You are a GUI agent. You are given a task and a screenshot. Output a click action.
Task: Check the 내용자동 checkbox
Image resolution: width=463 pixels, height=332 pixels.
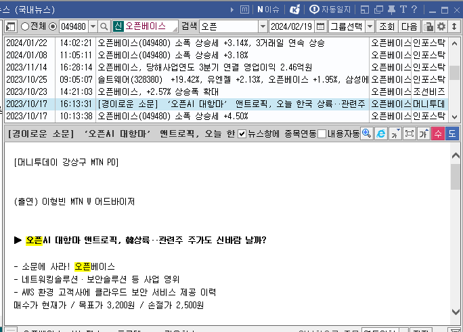click(x=322, y=134)
